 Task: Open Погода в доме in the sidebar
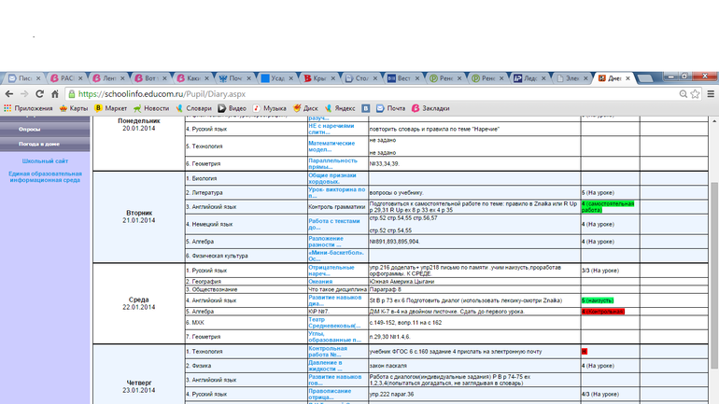point(45,144)
